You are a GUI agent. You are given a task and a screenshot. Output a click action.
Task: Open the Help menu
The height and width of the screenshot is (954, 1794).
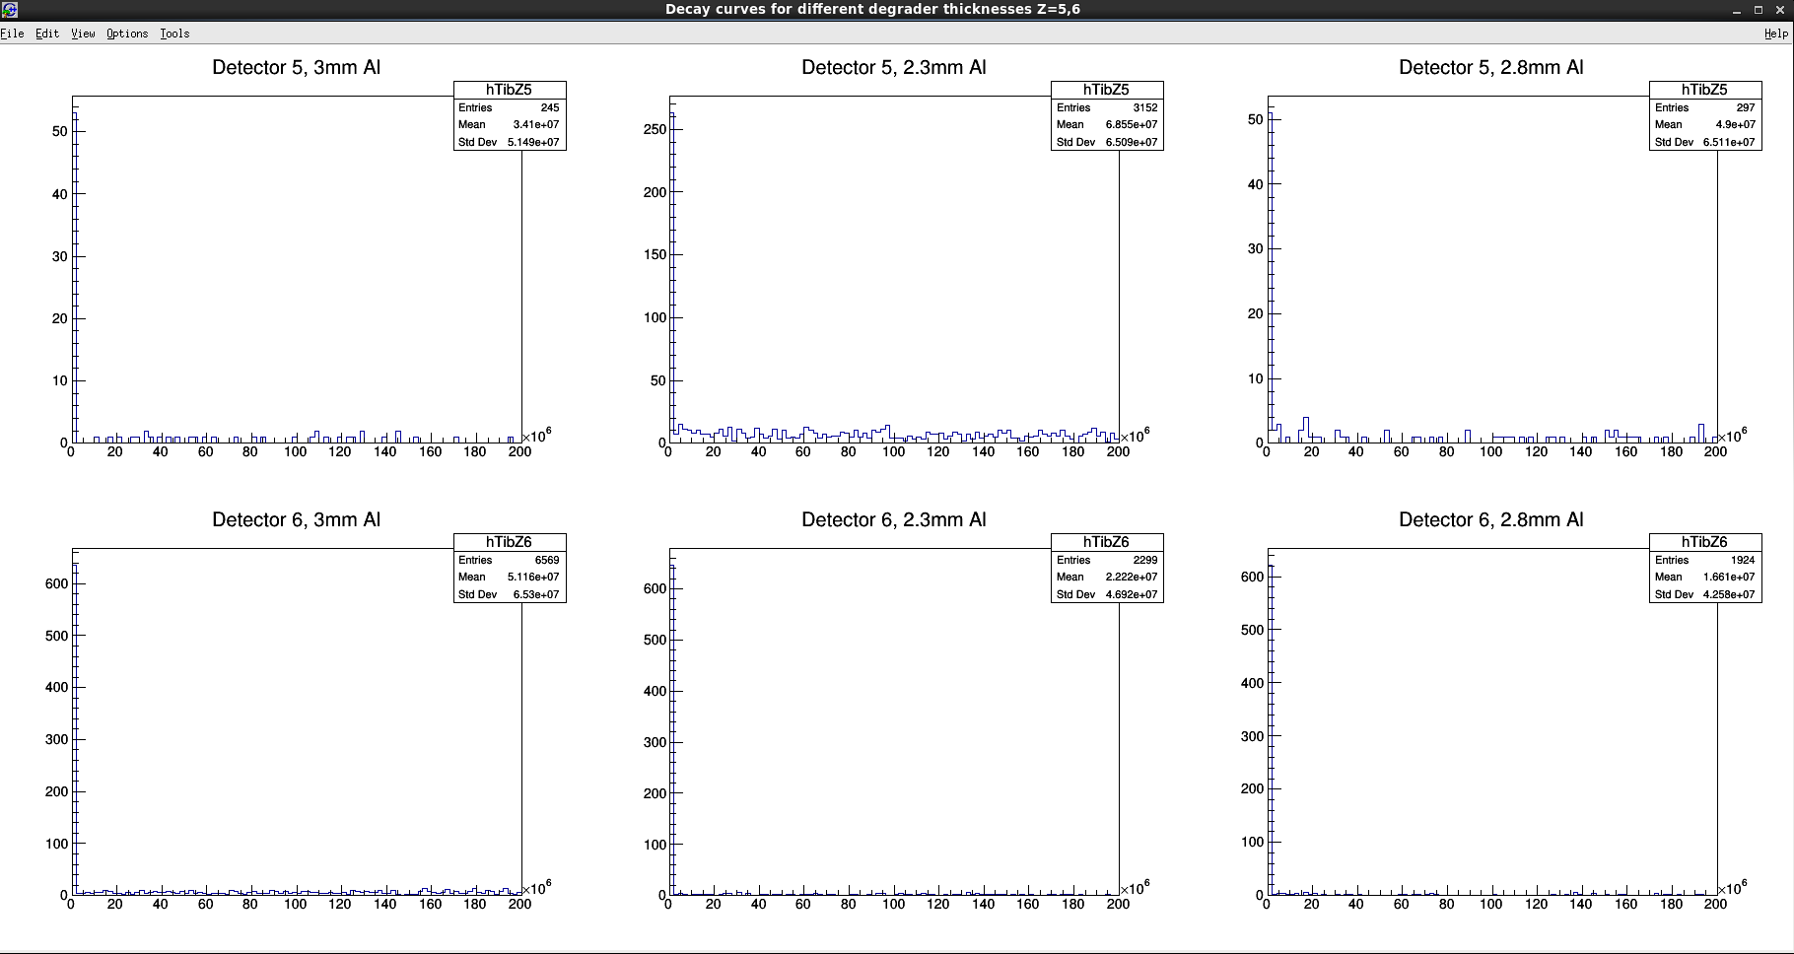point(1776,34)
